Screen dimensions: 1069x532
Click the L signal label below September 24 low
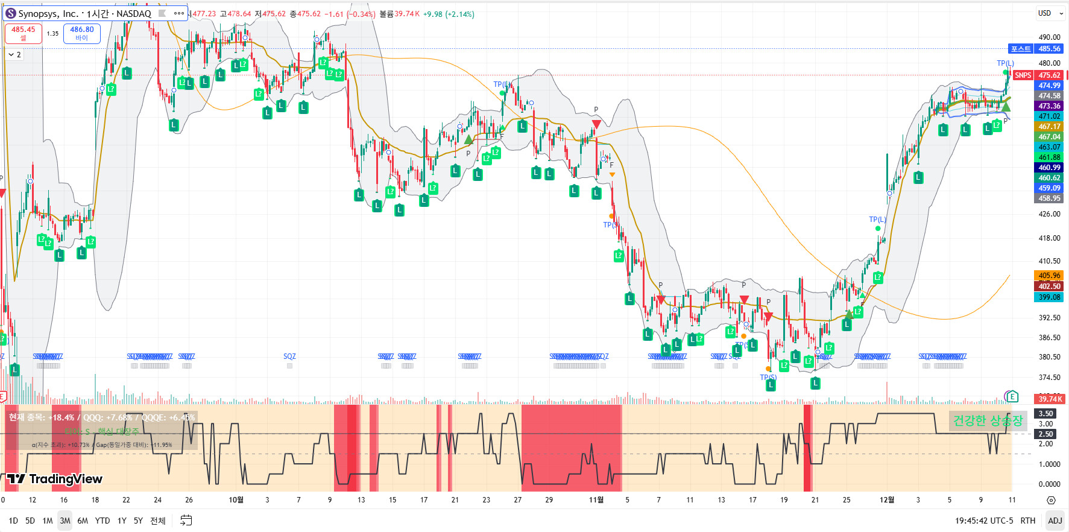(x=174, y=125)
